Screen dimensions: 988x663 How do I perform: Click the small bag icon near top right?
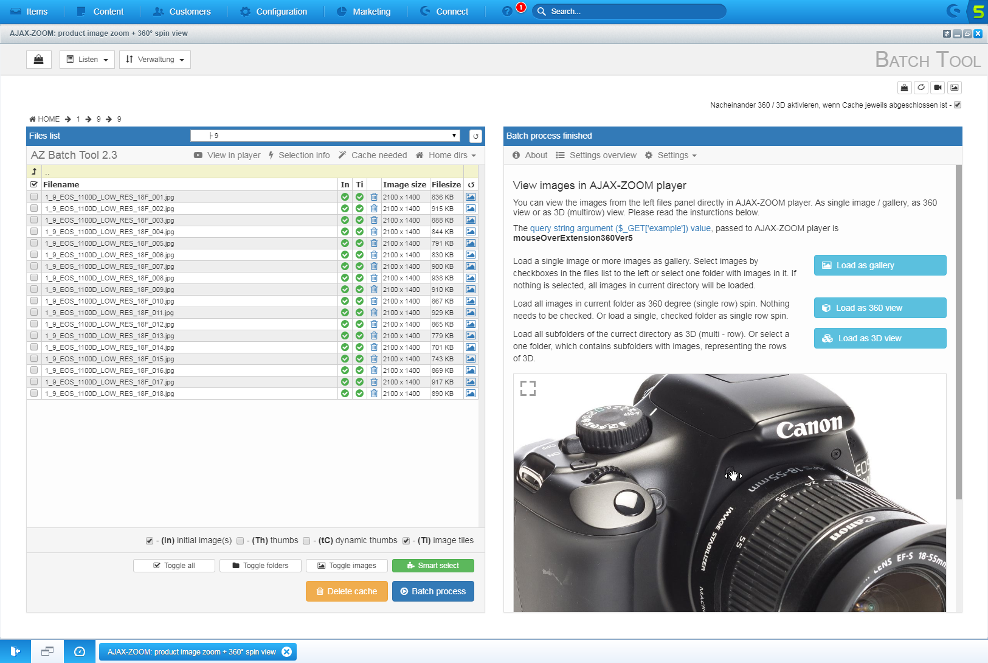[905, 88]
